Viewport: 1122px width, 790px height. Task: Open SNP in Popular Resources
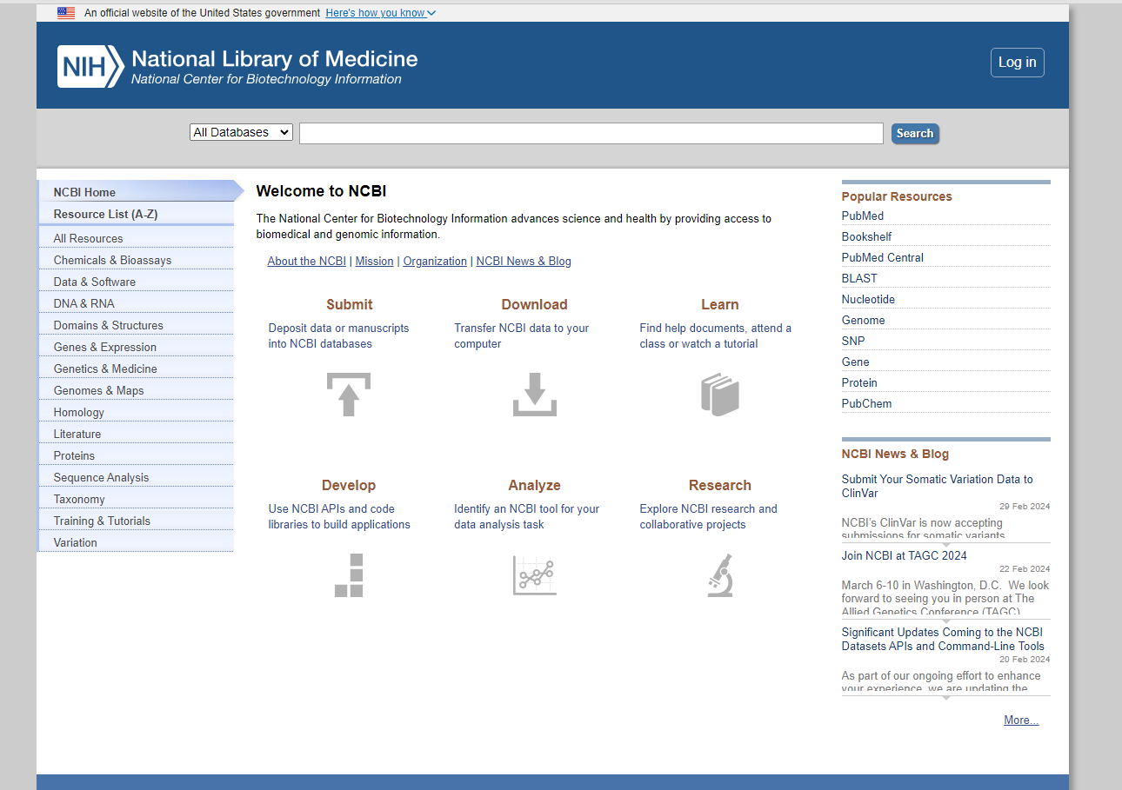pos(853,341)
